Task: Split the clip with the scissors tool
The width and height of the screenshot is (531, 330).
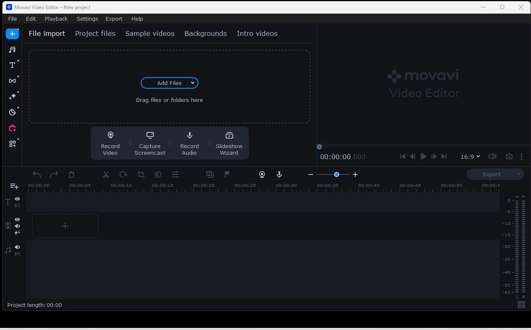Action: pyautogui.click(x=106, y=174)
